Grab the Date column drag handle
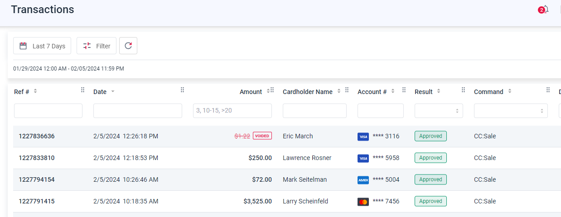The image size is (561, 217). coord(182,90)
